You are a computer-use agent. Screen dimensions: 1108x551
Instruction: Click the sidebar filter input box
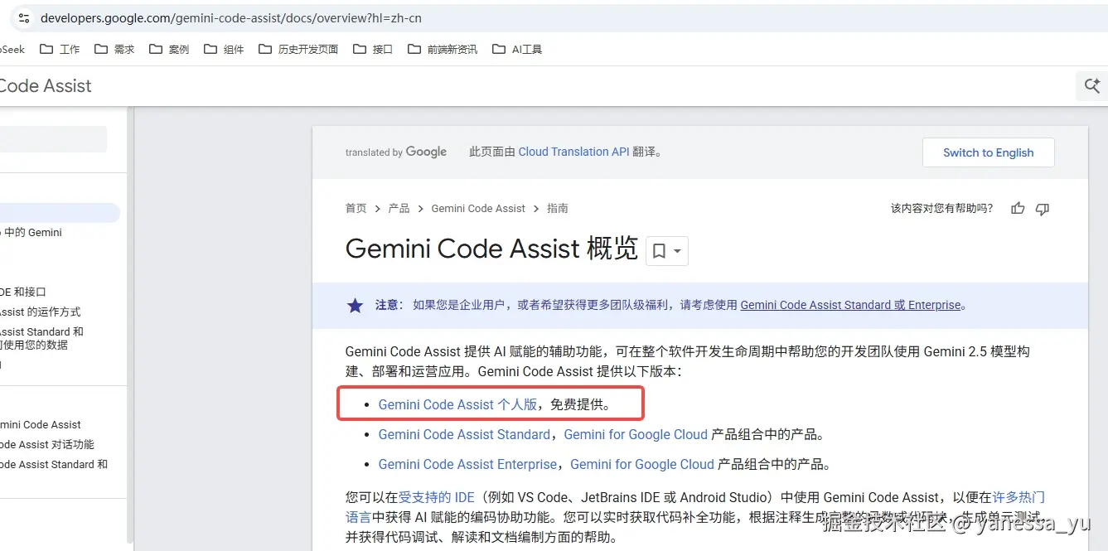click(x=53, y=139)
